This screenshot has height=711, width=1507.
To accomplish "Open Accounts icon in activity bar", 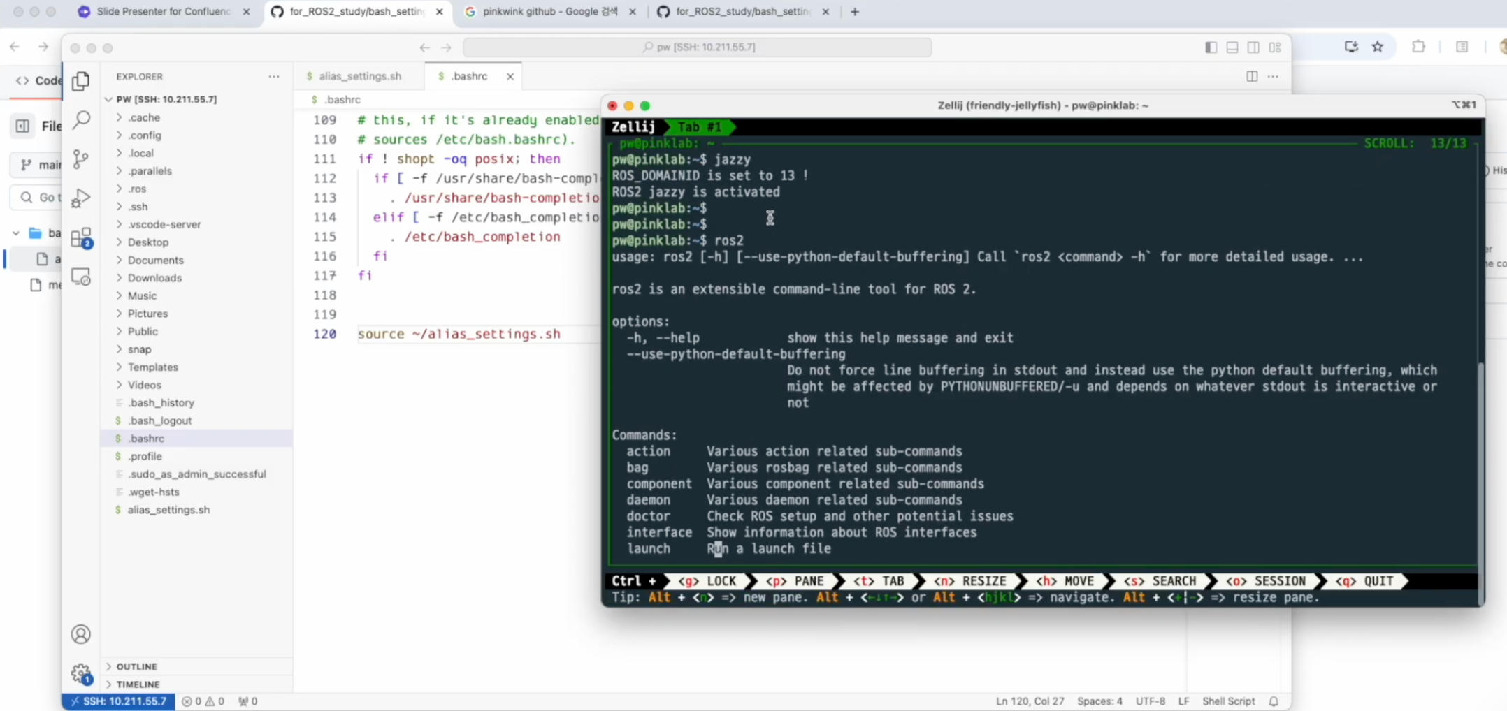I will point(81,634).
